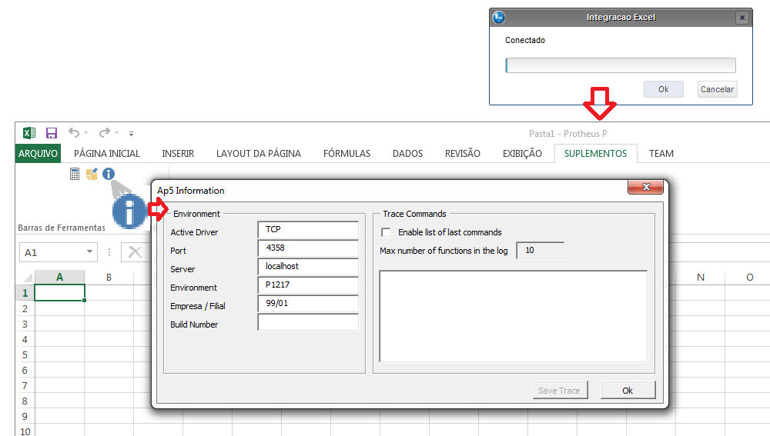
Task: Click the calculator add-in icon in Suplementos
Action: 75,174
